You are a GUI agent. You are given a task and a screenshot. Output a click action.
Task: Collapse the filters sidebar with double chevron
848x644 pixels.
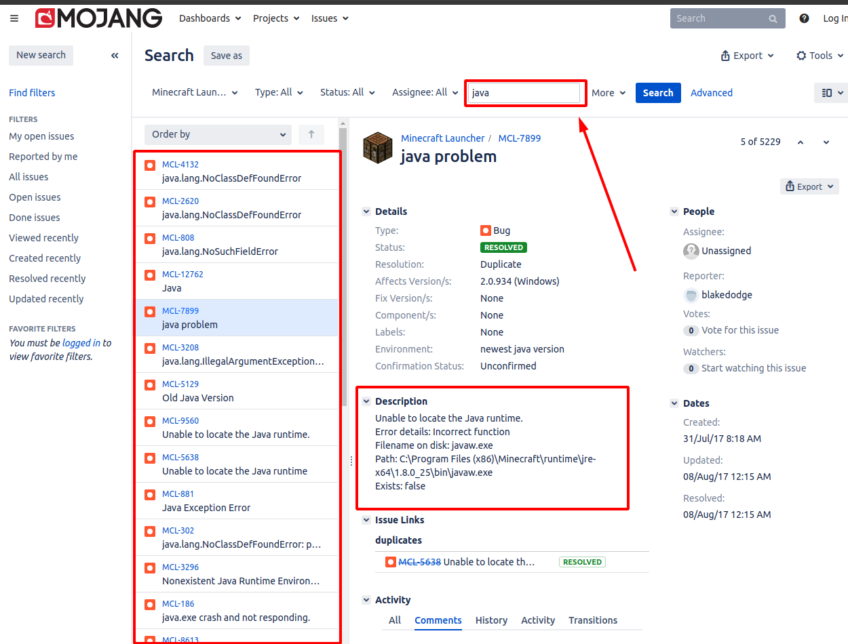115,56
